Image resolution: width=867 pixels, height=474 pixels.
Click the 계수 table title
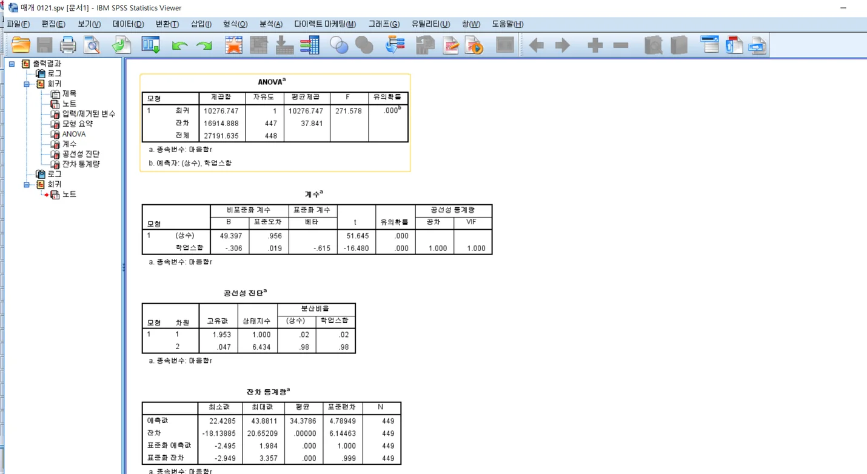click(313, 194)
